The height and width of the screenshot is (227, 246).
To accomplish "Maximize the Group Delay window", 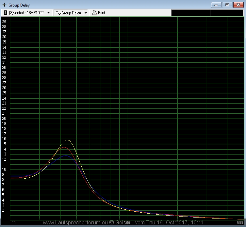I will (227, 5).
